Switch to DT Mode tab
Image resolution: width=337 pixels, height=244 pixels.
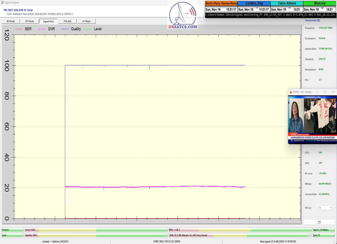click(29, 21)
